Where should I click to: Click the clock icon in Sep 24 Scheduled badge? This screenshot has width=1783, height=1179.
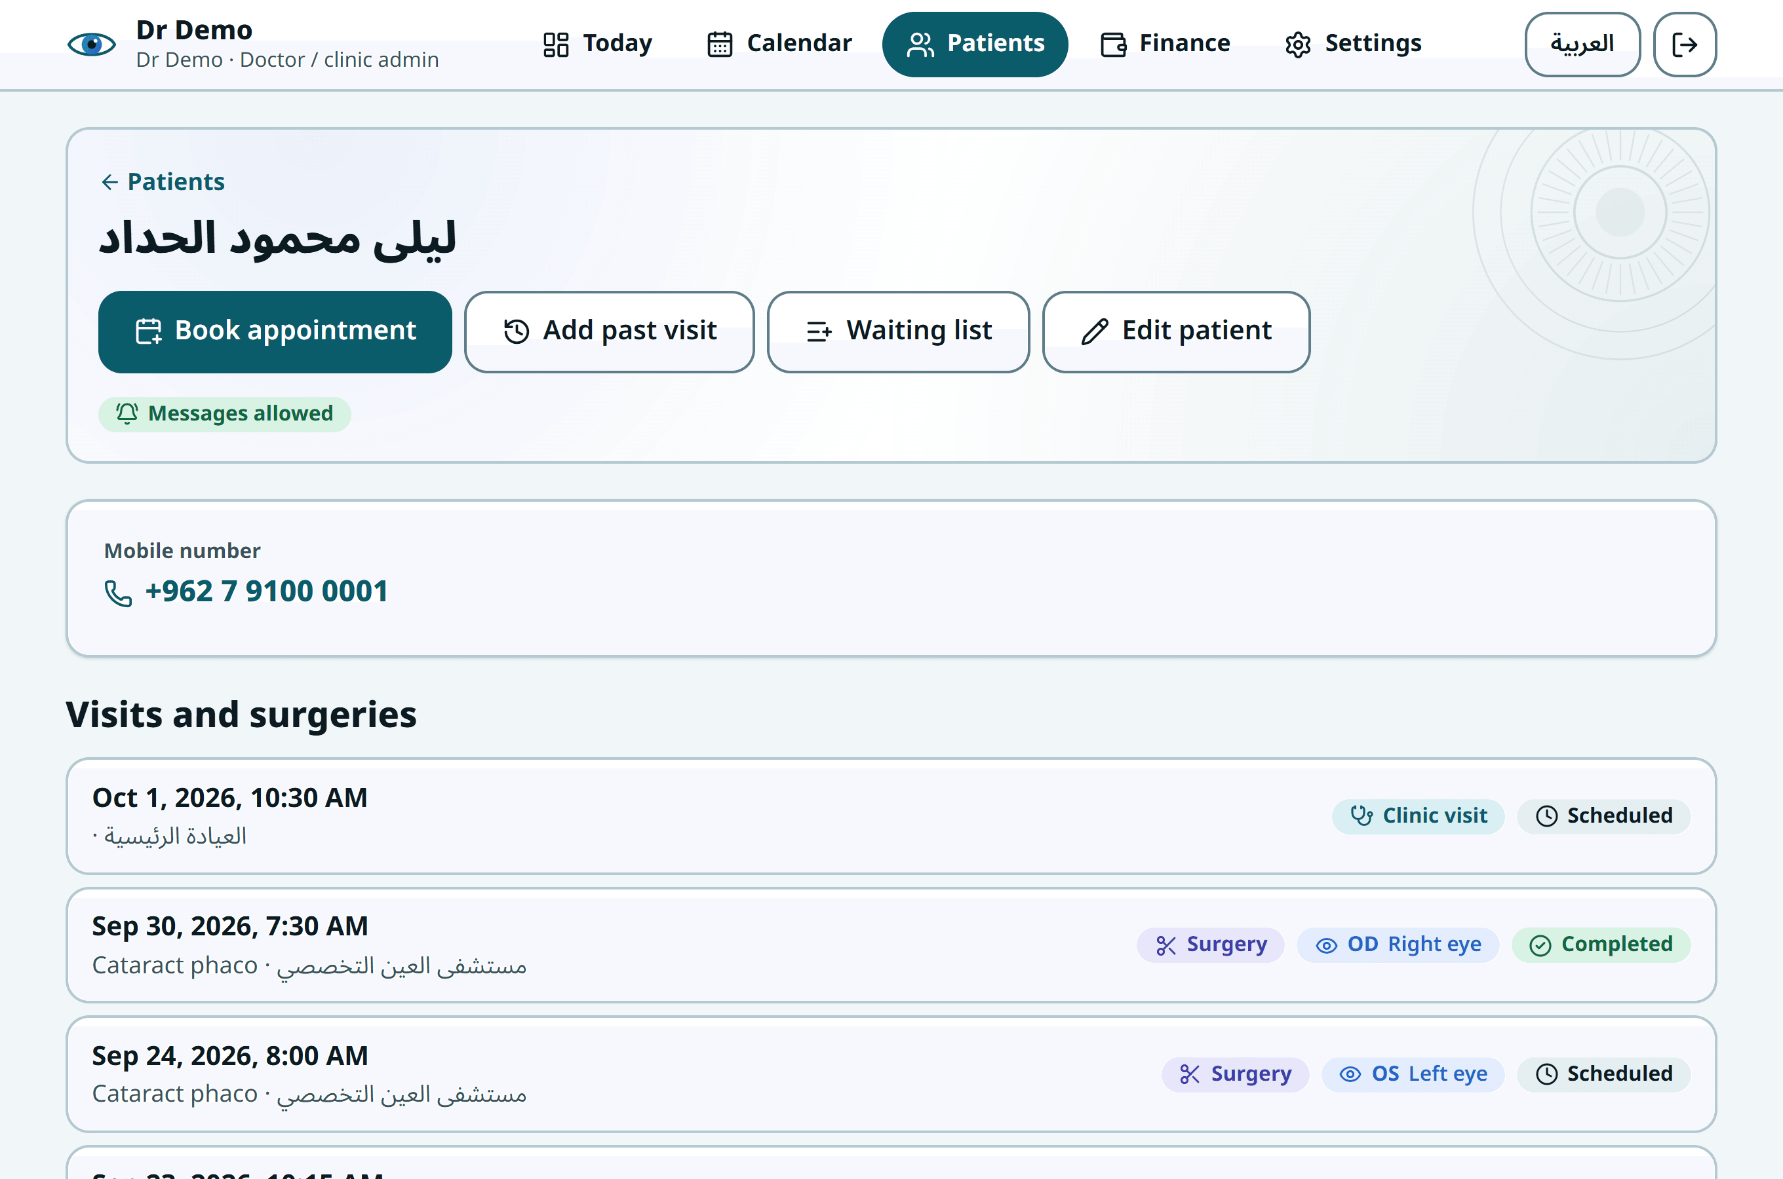(1547, 1074)
